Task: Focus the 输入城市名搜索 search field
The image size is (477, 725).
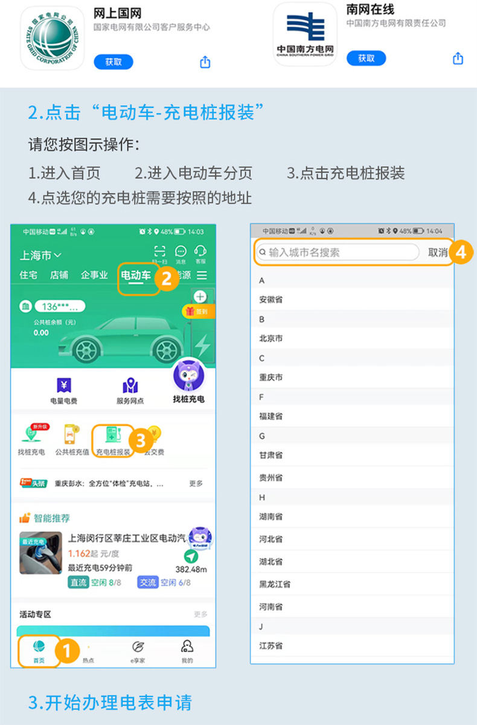Action: 337,253
